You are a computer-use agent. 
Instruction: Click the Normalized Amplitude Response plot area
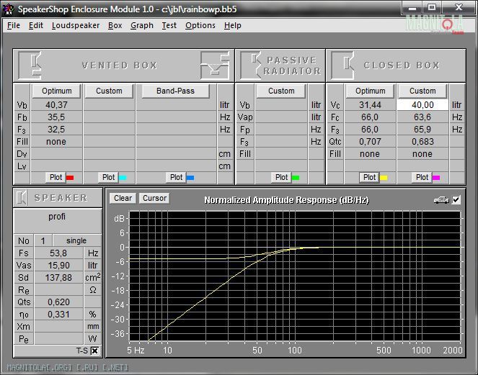point(295,276)
